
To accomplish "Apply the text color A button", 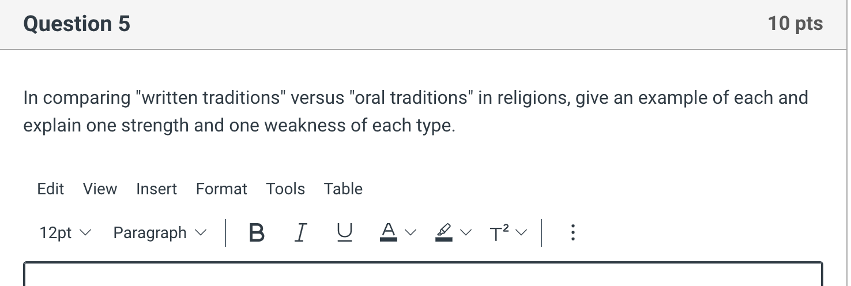I will pos(389,233).
